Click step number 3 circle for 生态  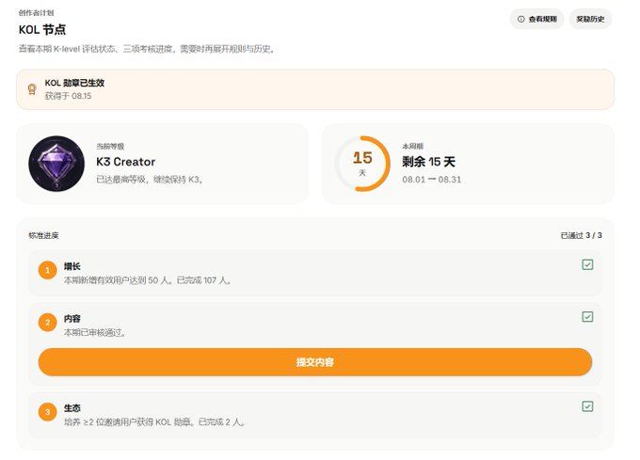pyautogui.click(x=47, y=412)
